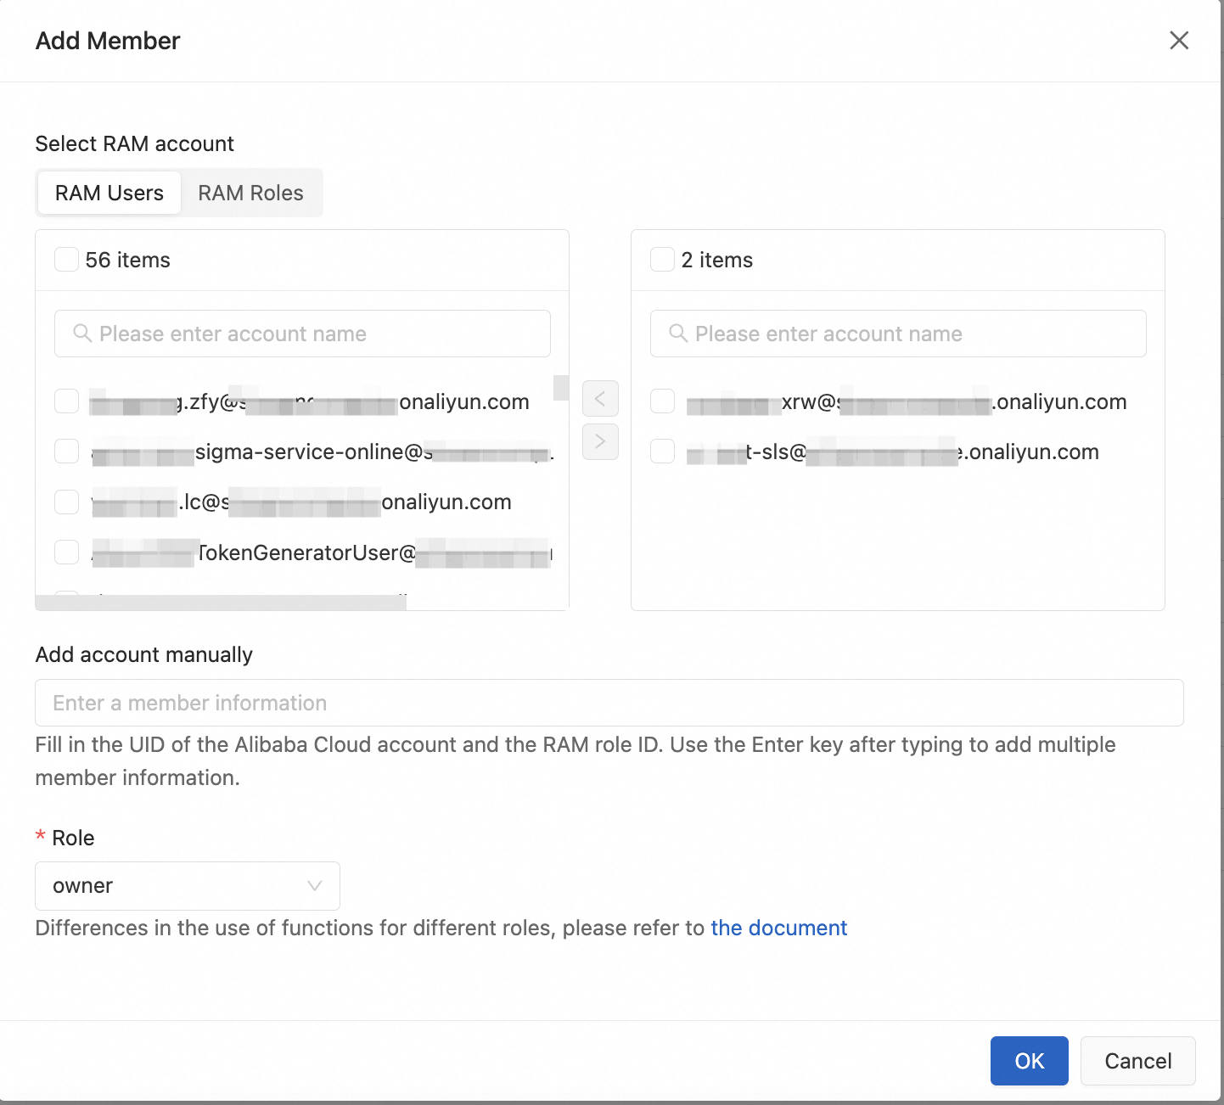The width and height of the screenshot is (1224, 1105).
Task: Close the Add Member dialog
Action: (1178, 41)
